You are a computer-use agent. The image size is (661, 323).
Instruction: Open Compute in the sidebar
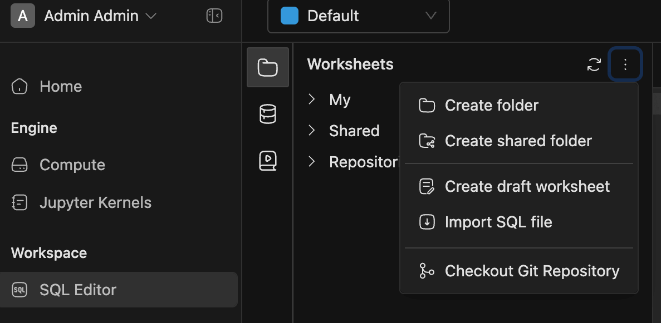tap(72, 165)
